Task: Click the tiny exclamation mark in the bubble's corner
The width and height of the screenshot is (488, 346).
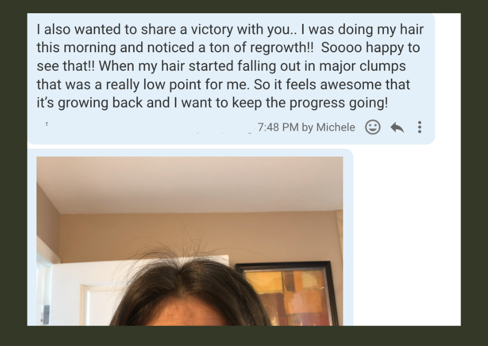Action: pos(46,124)
